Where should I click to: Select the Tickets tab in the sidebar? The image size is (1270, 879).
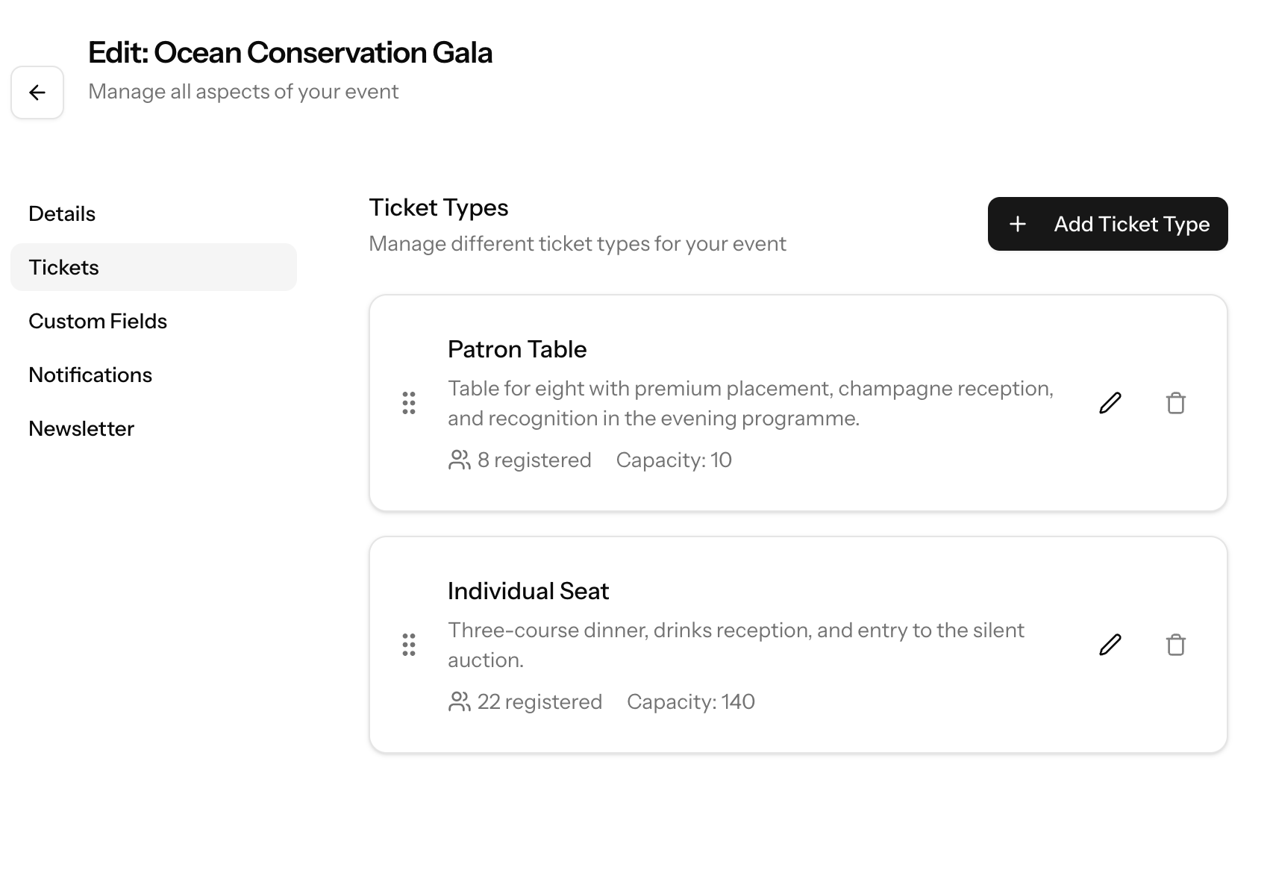(x=63, y=267)
